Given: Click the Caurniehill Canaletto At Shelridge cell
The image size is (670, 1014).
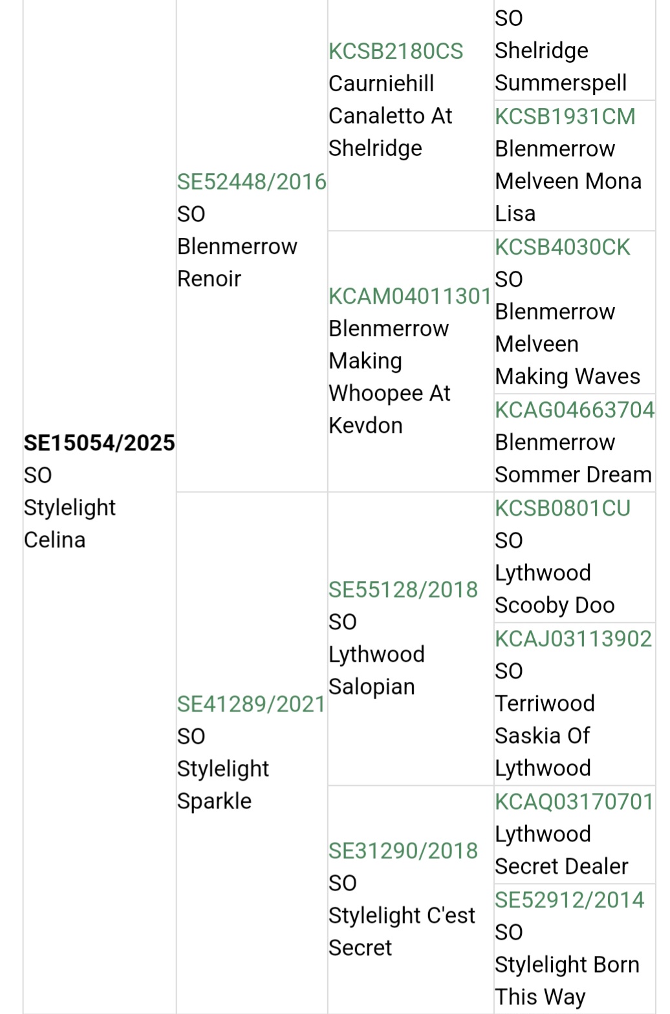Looking at the screenshot, I should point(390,116).
